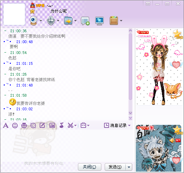Click the contact's blank avatar picture

pyautogui.click(x=14, y=14)
